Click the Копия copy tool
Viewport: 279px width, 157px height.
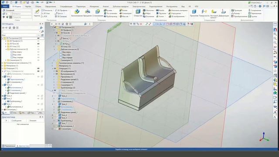click(x=123, y=10)
